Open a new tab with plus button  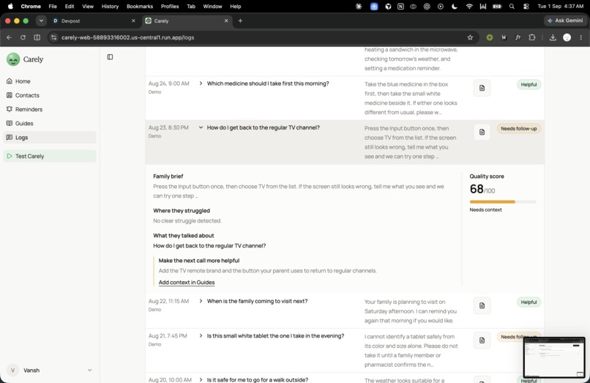(x=240, y=21)
